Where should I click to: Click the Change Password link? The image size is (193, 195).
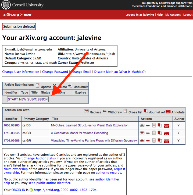55,72
